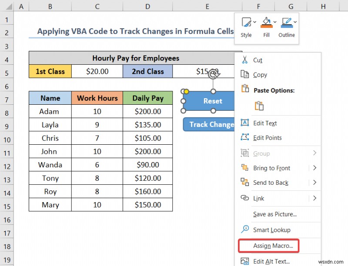Click the Send to Back icon
Image resolution: width=348 pixels, height=266 pixels.
tap(245, 183)
